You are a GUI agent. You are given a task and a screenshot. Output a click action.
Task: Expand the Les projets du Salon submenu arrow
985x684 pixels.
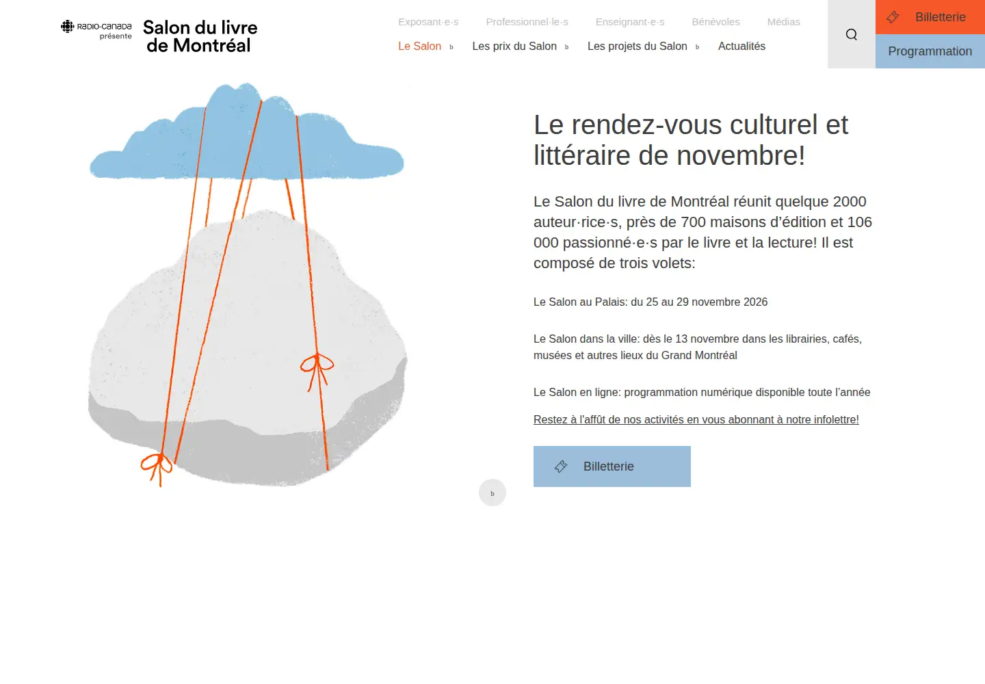[697, 47]
